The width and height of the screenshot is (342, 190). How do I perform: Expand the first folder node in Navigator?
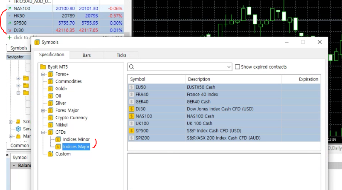(x=18, y=78)
